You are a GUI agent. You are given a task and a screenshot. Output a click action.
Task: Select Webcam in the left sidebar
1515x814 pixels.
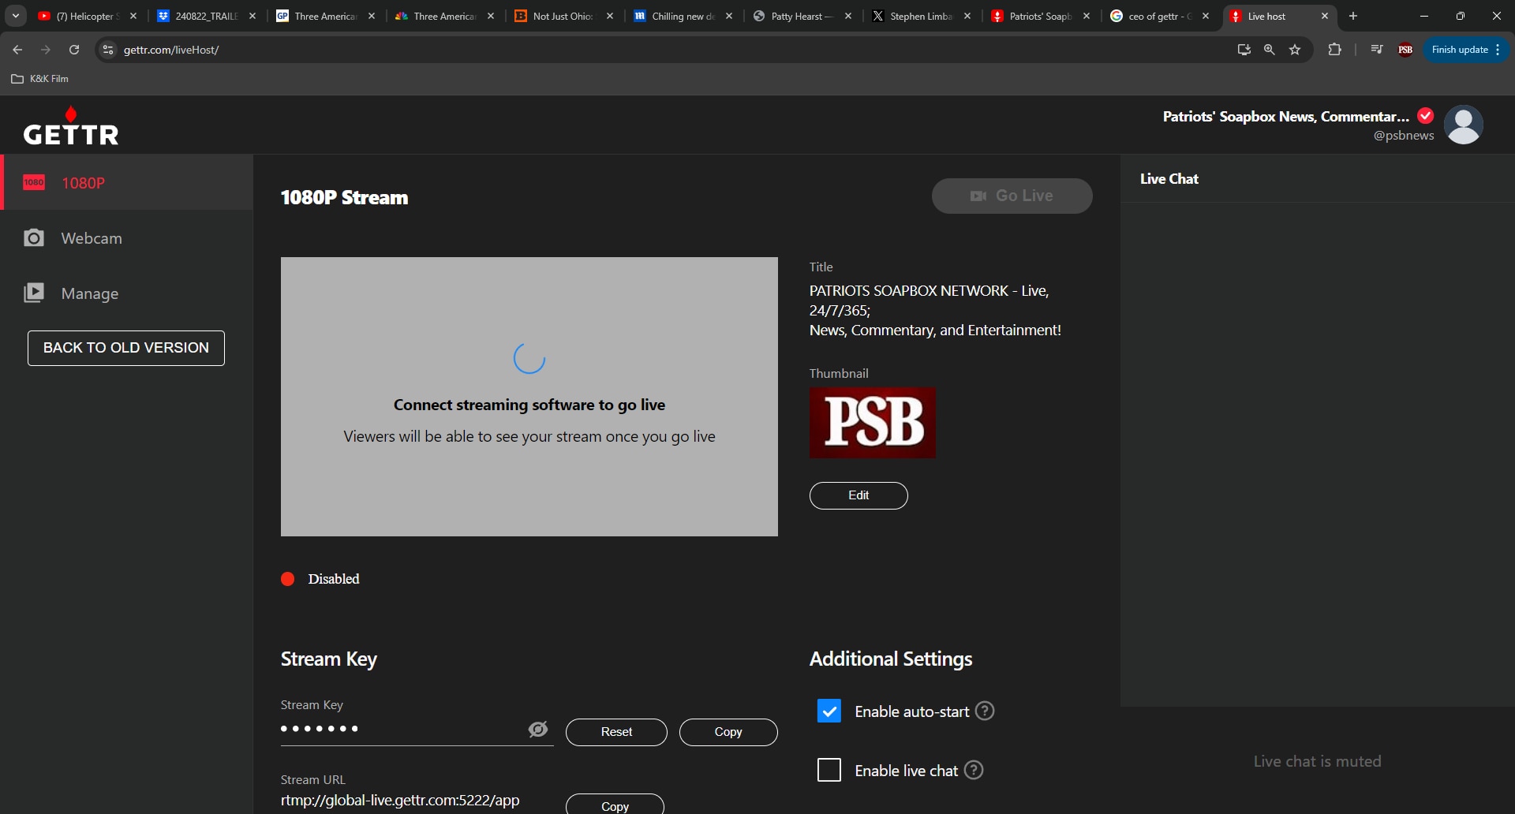coord(92,237)
